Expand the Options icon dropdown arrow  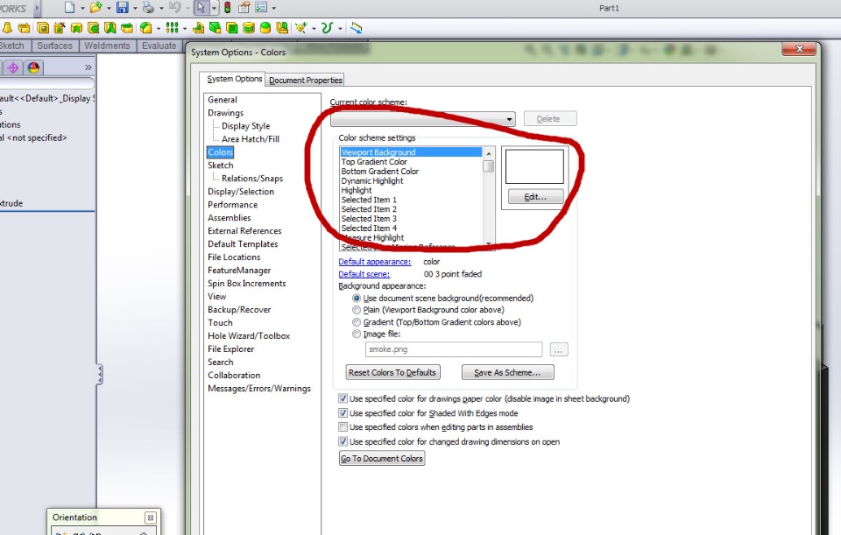pos(273,8)
